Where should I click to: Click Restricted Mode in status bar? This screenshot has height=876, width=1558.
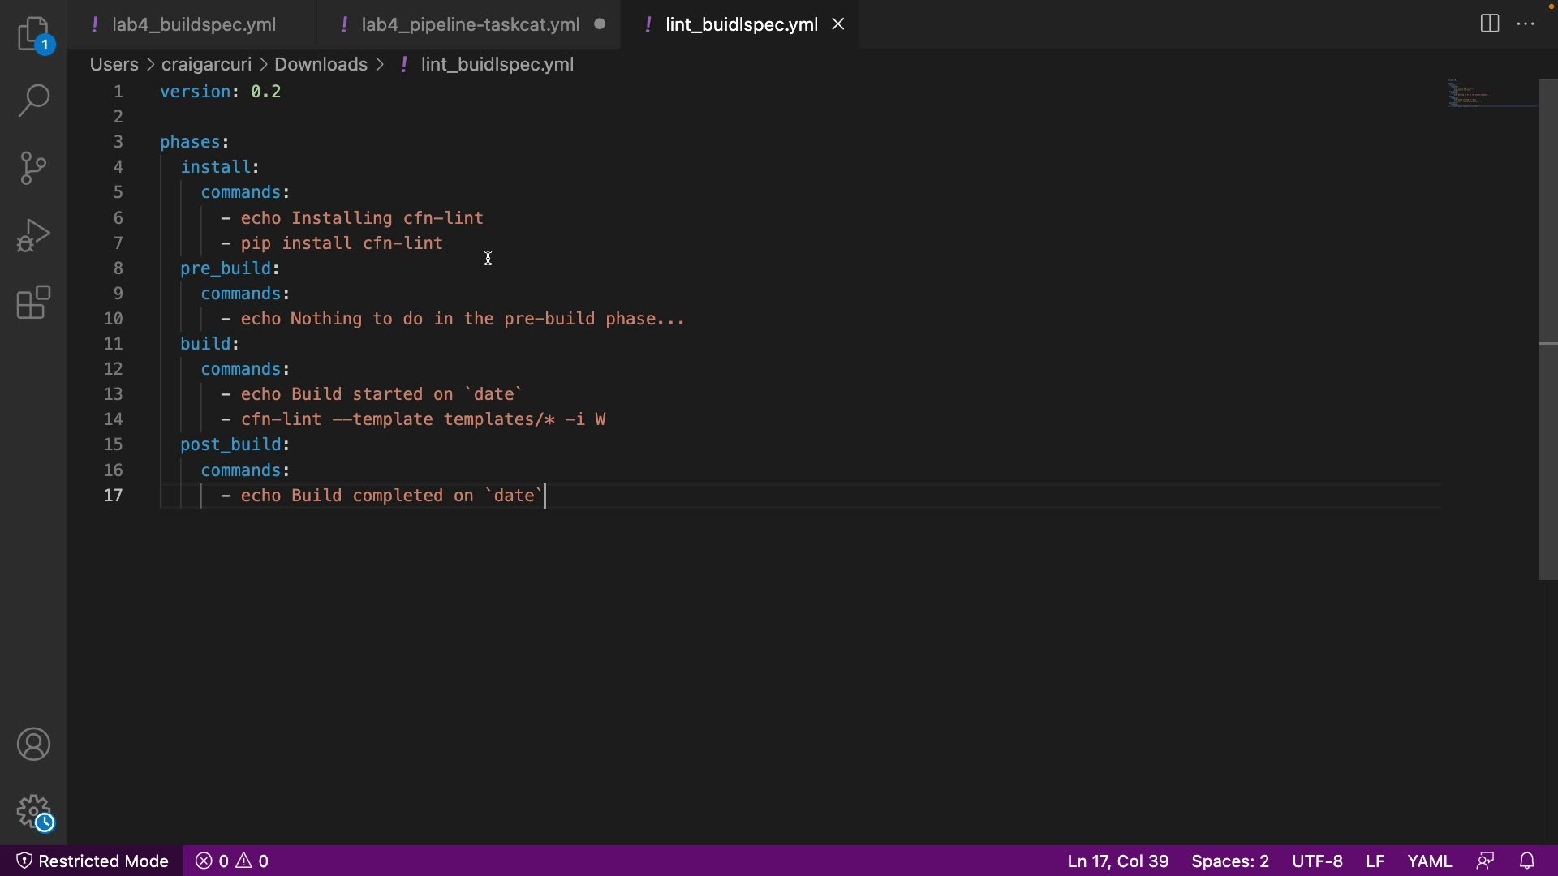[x=93, y=861]
